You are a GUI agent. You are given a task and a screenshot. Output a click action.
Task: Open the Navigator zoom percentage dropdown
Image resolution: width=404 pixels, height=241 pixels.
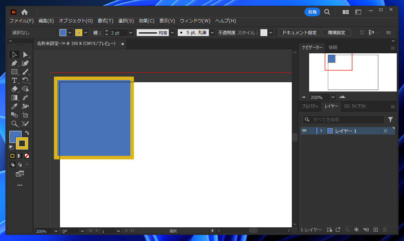tap(333, 97)
